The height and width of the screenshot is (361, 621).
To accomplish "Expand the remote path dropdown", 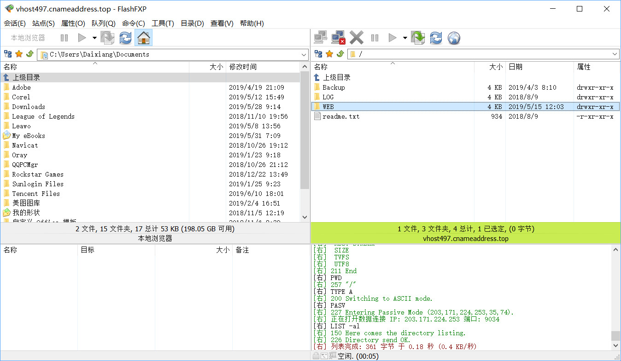I will (x=615, y=55).
